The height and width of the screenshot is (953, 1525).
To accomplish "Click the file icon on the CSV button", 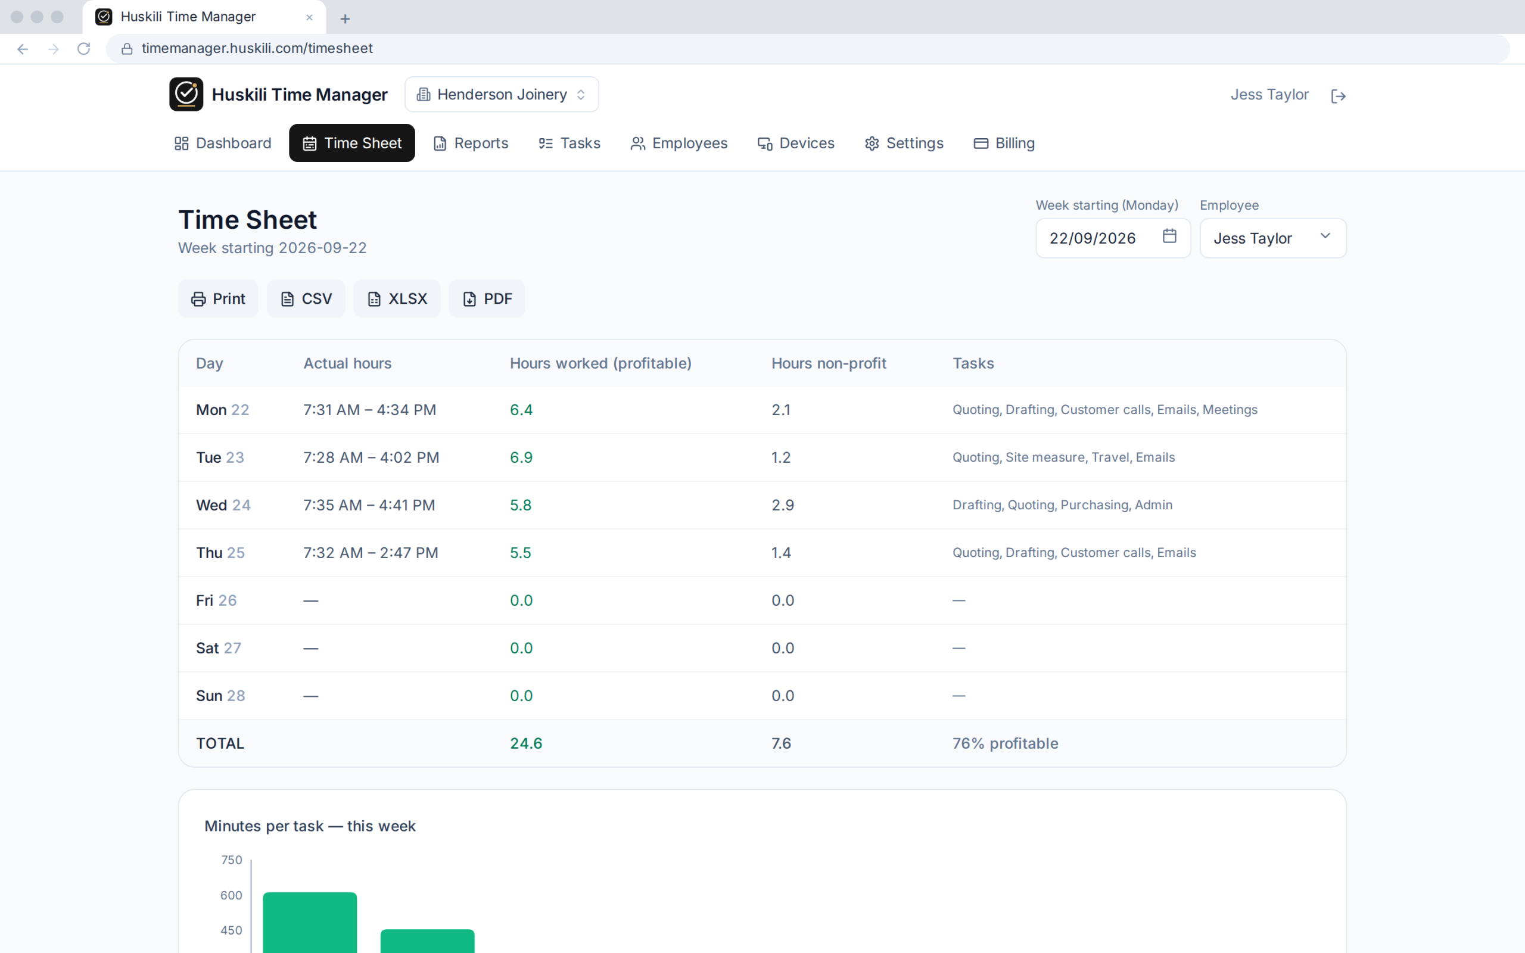I will pyautogui.click(x=287, y=300).
